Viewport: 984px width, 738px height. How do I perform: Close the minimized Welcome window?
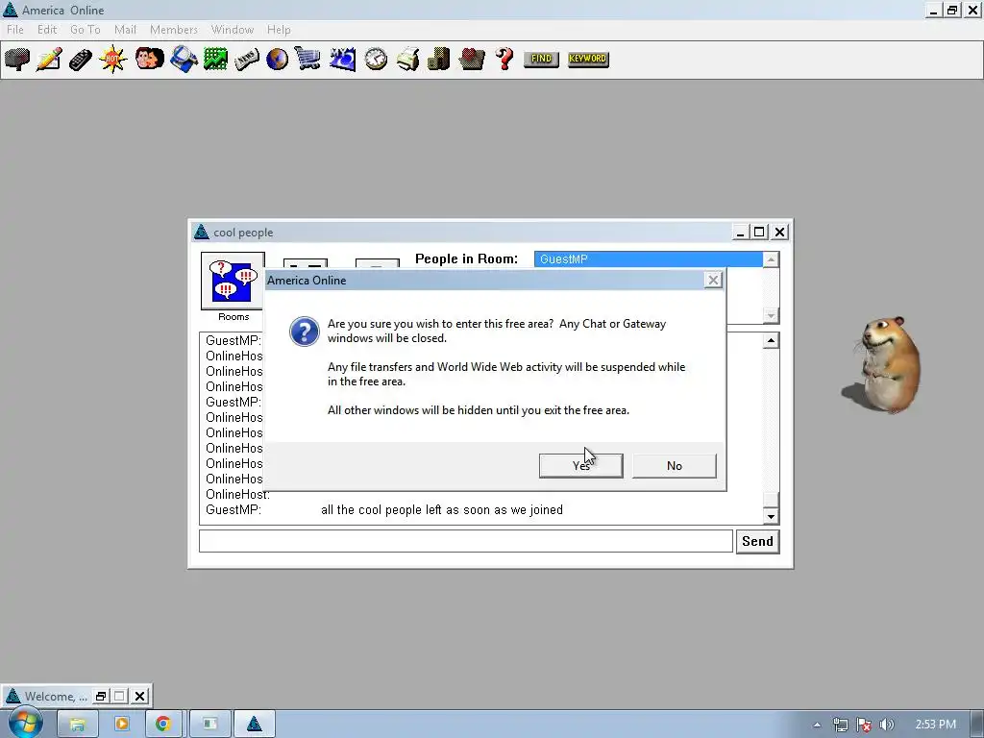[x=140, y=696]
